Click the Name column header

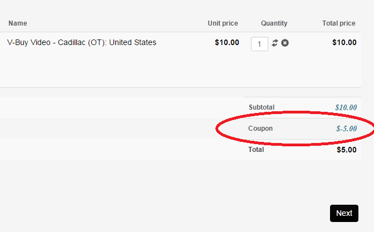click(x=18, y=23)
